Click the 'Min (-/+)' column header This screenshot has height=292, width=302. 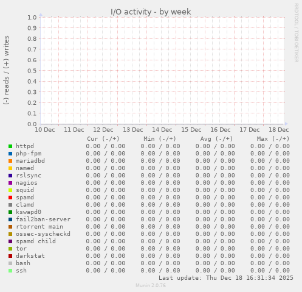160,139
